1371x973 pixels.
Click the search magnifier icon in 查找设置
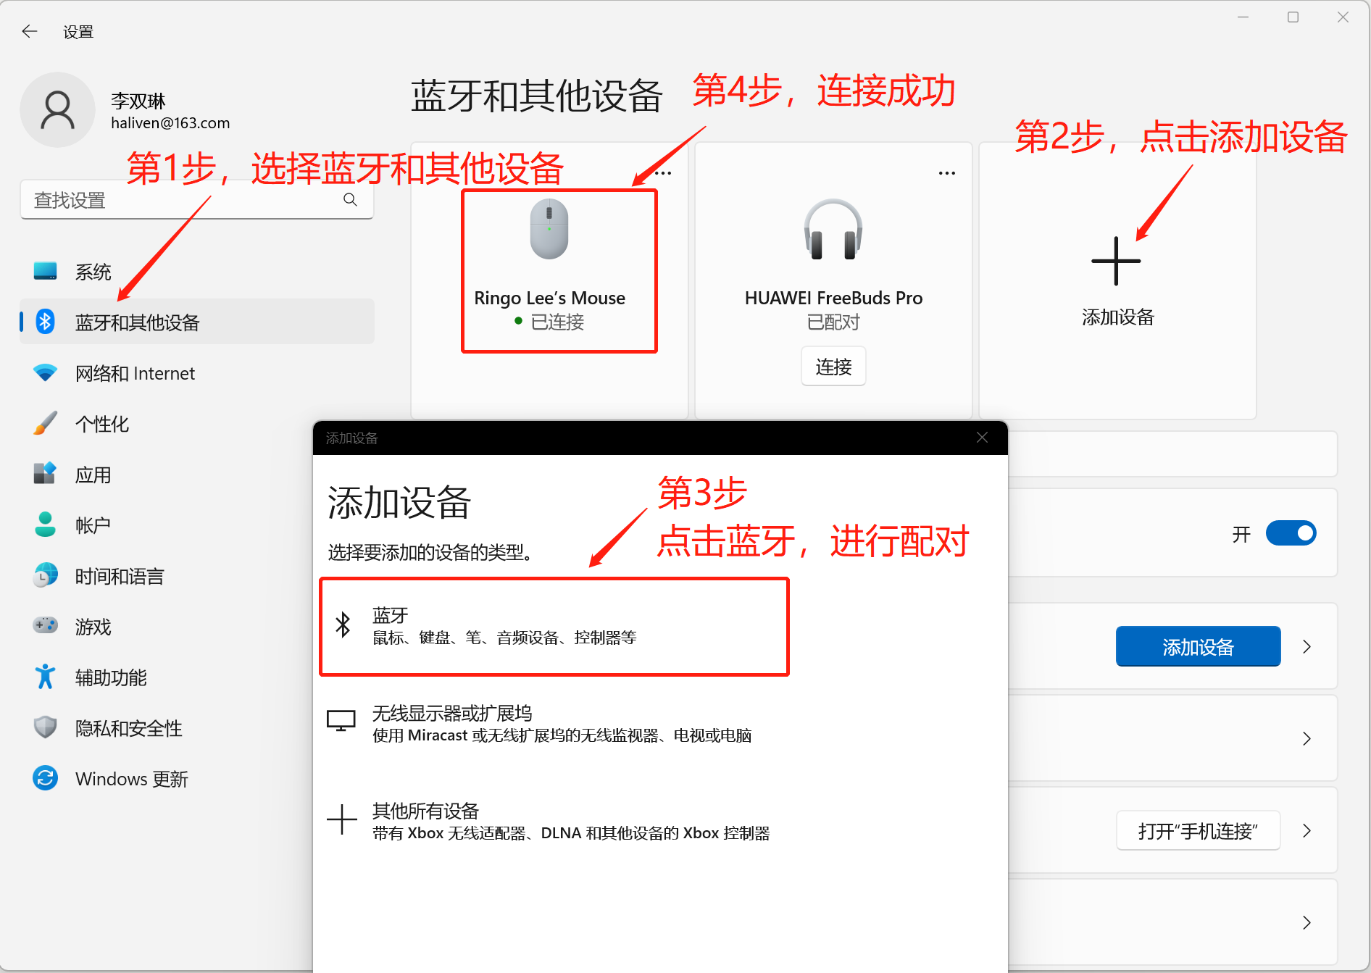click(x=350, y=200)
